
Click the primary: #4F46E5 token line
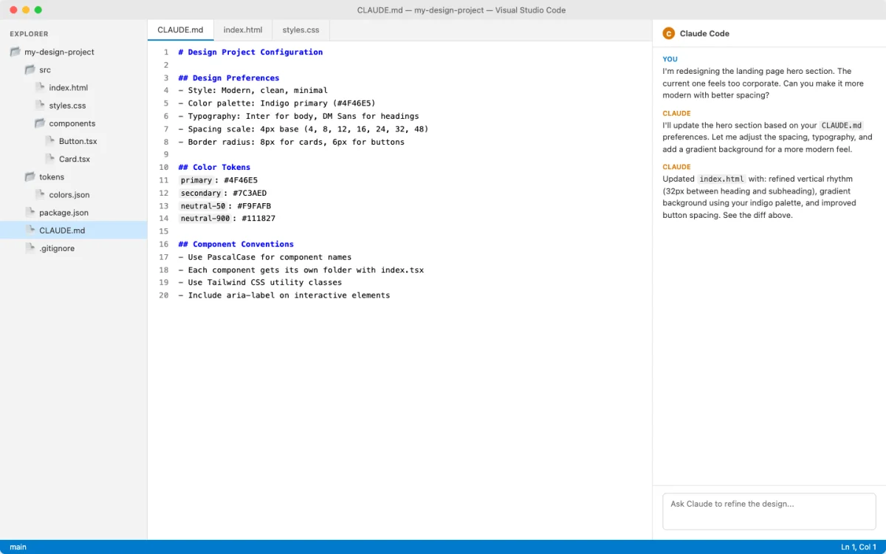(x=218, y=180)
